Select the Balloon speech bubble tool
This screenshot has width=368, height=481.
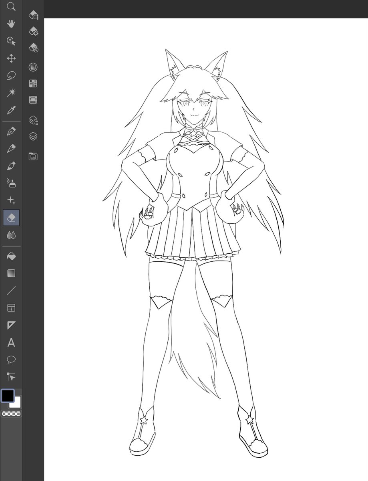pos(11,360)
